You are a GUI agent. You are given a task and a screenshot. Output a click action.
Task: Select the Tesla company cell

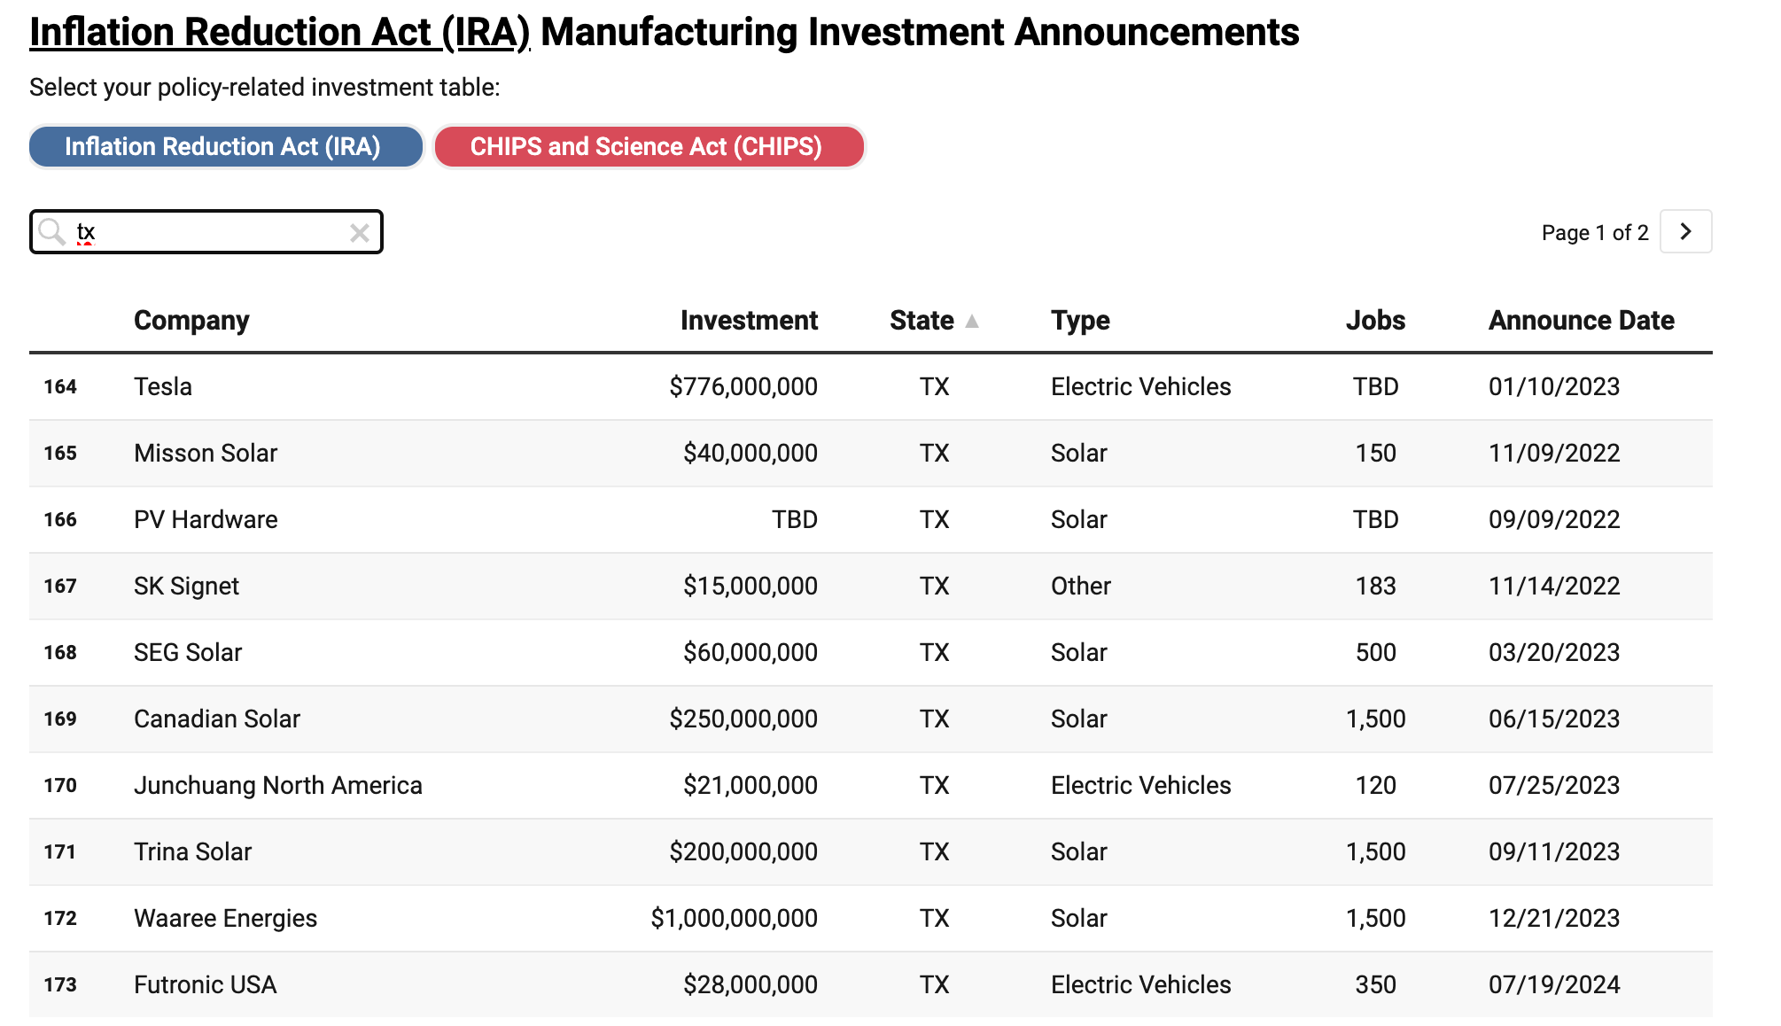click(163, 386)
